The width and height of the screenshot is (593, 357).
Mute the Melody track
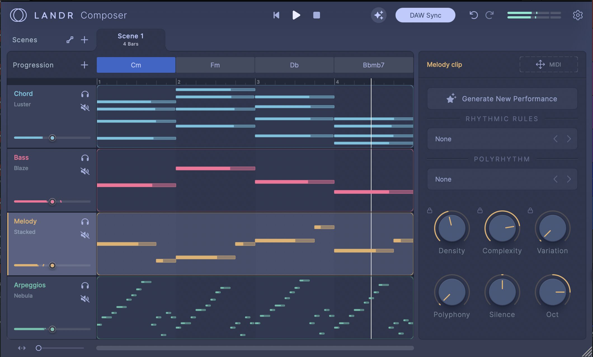[x=85, y=235]
